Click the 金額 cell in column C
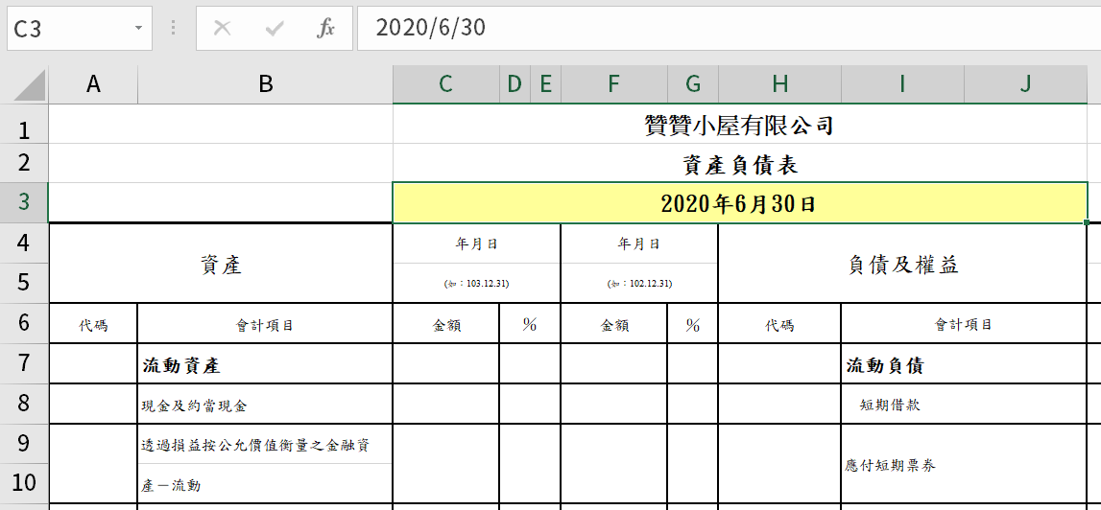Image resolution: width=1101 pixels, height=510 pixels. (x=446, y=324)
